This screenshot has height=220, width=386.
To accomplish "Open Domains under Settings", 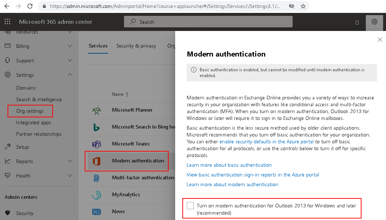I will pos(26,88).
